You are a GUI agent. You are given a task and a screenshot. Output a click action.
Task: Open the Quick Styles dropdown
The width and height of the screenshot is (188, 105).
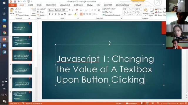pyautogui.click(x=152, y=12)
